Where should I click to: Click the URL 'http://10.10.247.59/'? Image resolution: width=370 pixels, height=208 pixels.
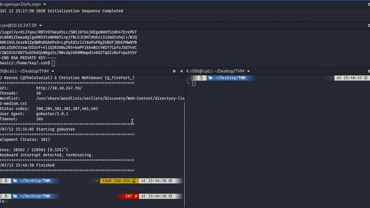pos(59,88)
